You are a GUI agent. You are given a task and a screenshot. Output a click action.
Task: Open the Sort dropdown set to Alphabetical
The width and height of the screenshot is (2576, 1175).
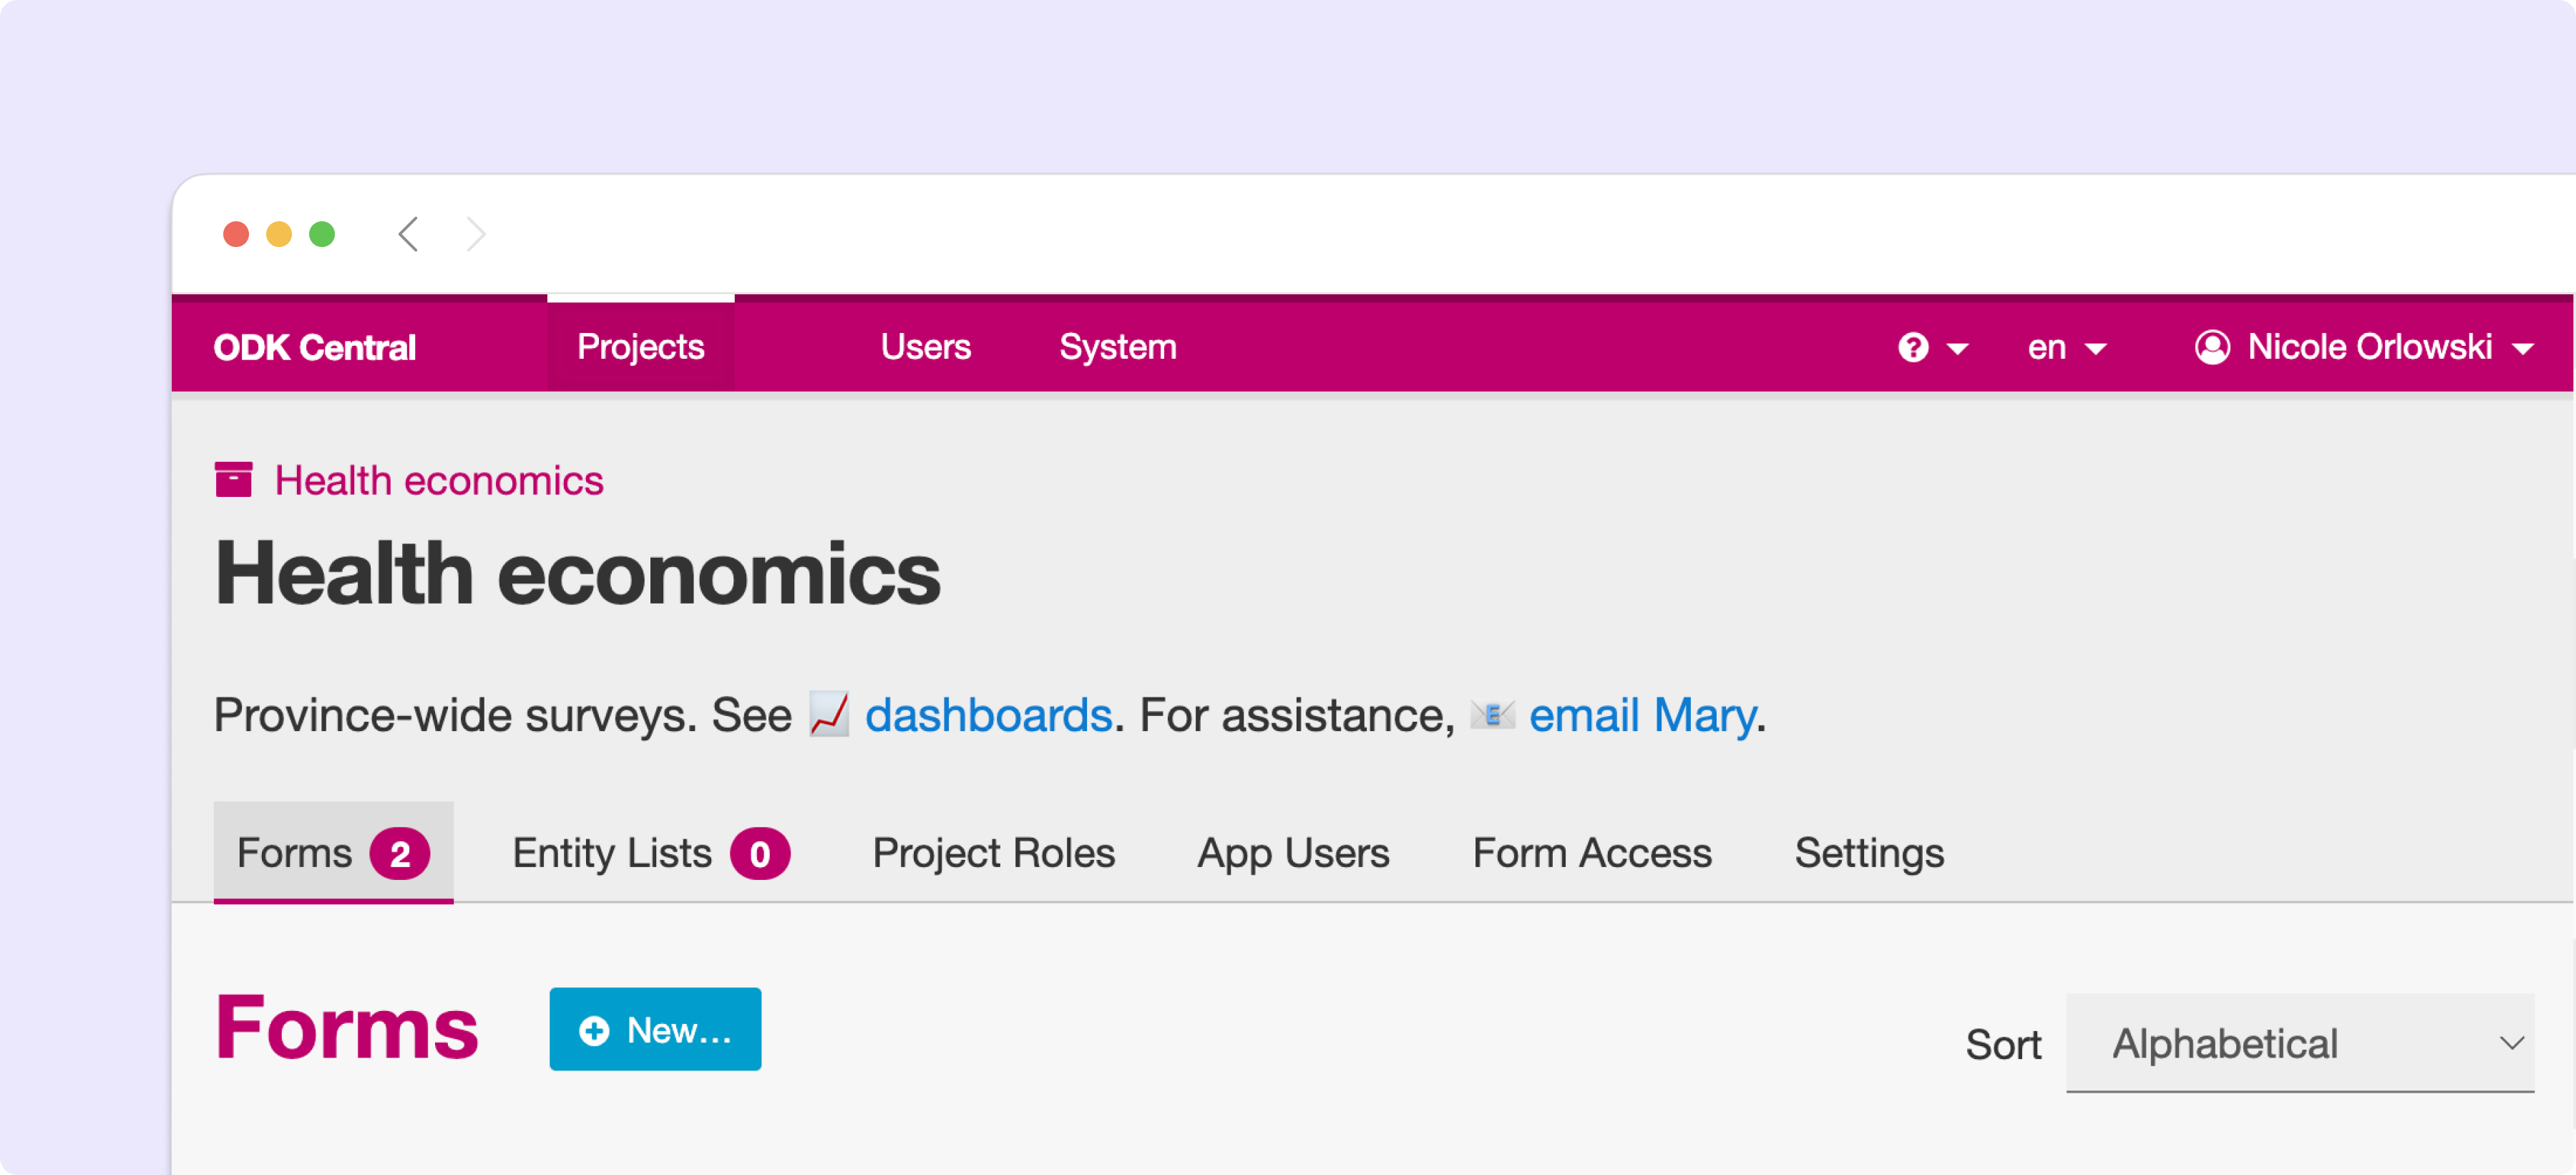pyautogui.click(x=2300, y=1043)
